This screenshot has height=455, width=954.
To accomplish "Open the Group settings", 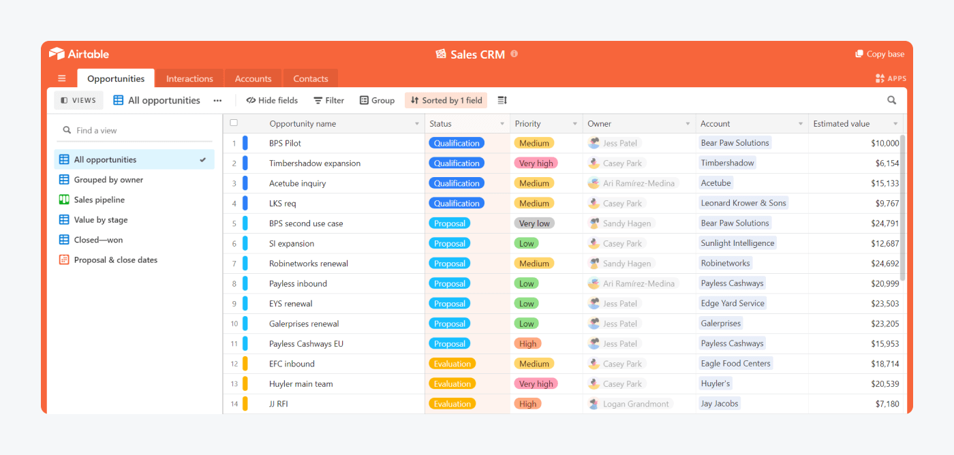I will [x=377, y=99].
